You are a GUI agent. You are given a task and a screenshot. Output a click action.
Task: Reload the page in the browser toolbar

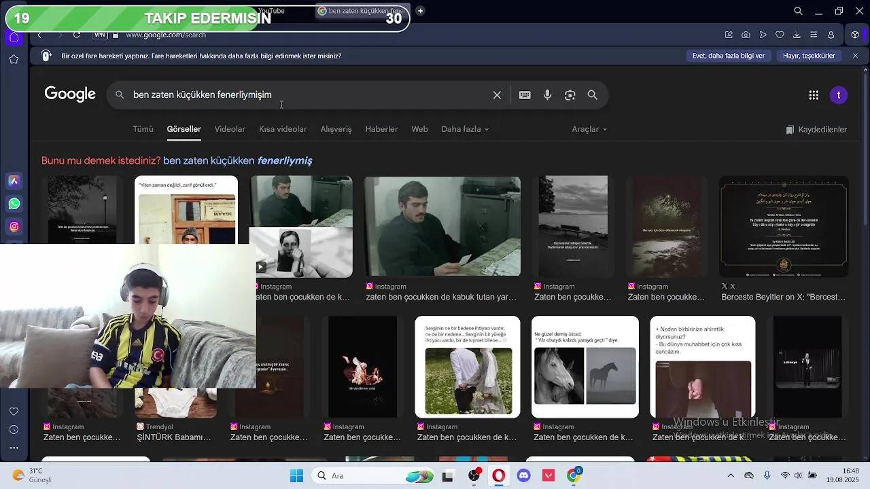click(x=77, y=35)
